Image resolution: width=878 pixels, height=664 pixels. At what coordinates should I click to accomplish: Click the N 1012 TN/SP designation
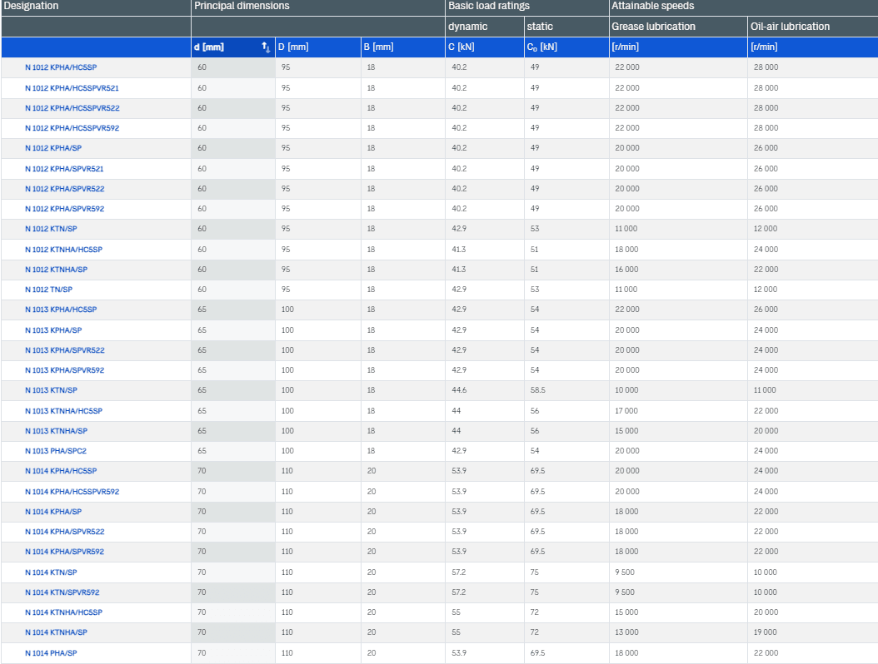click(x=48, y=290)
